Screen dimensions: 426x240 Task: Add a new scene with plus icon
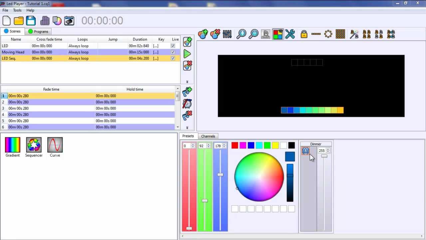coord(187,42)
